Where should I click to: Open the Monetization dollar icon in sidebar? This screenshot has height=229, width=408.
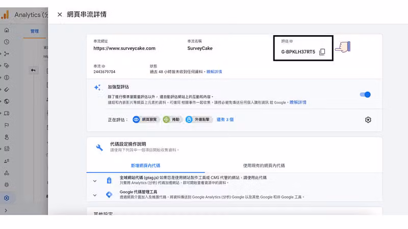coord(7,78)
